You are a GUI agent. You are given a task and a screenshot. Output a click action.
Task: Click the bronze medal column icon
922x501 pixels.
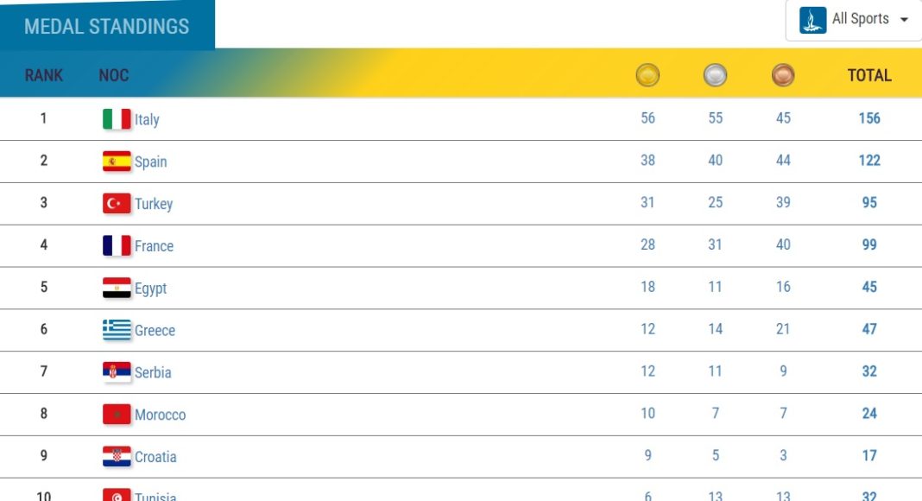[x=783, y=76]
